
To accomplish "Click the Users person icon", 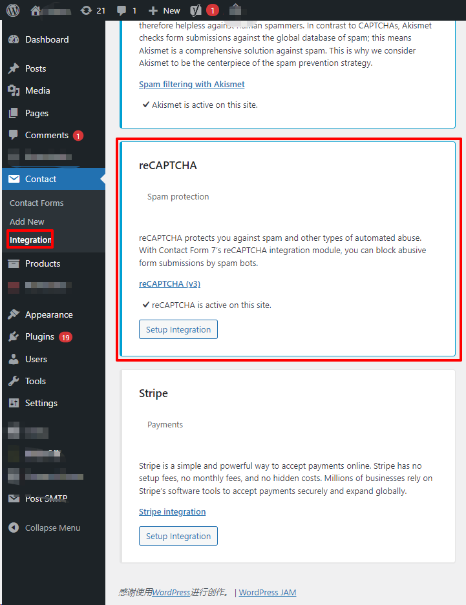I will click(14, 359).
